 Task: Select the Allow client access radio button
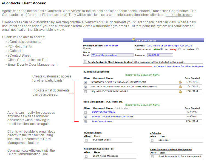click(x=162, y=49)
